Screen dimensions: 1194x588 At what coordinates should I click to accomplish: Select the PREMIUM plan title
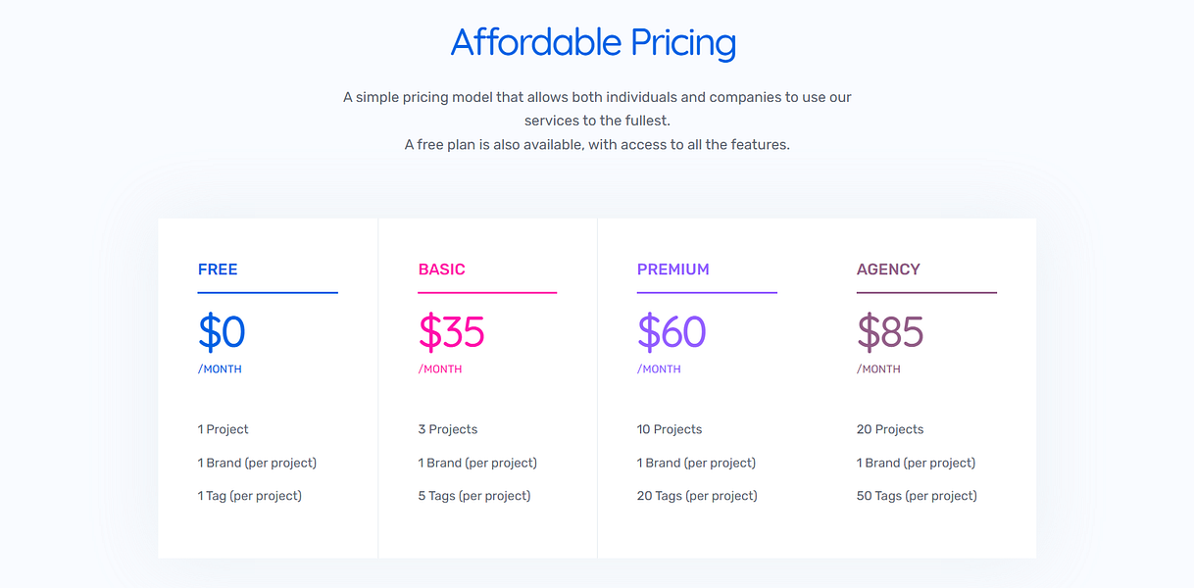tap(672, 269)
